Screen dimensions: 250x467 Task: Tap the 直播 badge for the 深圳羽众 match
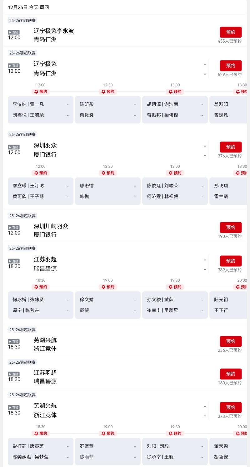(x=14, y=147)
